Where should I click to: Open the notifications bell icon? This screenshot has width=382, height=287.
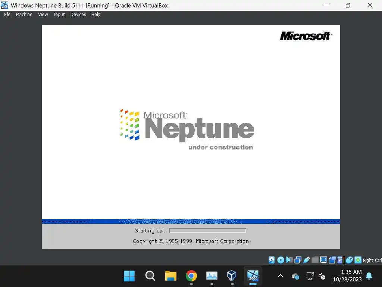tap(369, 276)
